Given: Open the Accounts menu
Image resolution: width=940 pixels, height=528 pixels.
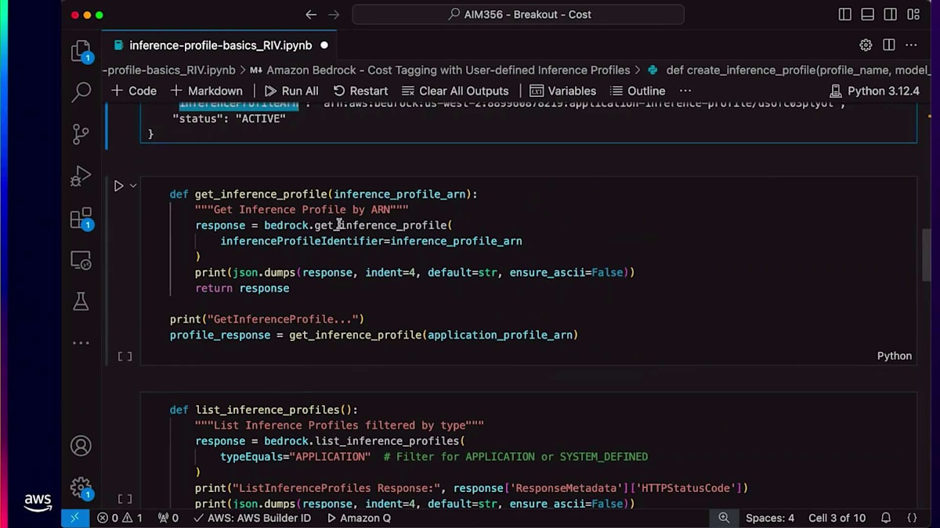Looking at the screenshot, I should [81, 446].
